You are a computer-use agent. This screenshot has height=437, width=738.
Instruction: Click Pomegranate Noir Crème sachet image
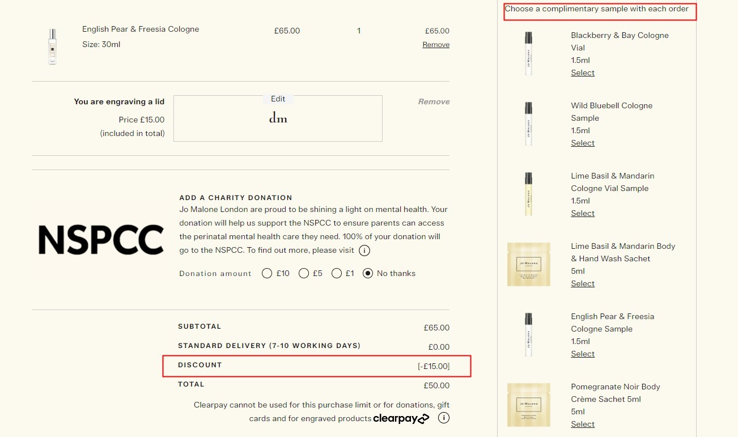point(528,405)
